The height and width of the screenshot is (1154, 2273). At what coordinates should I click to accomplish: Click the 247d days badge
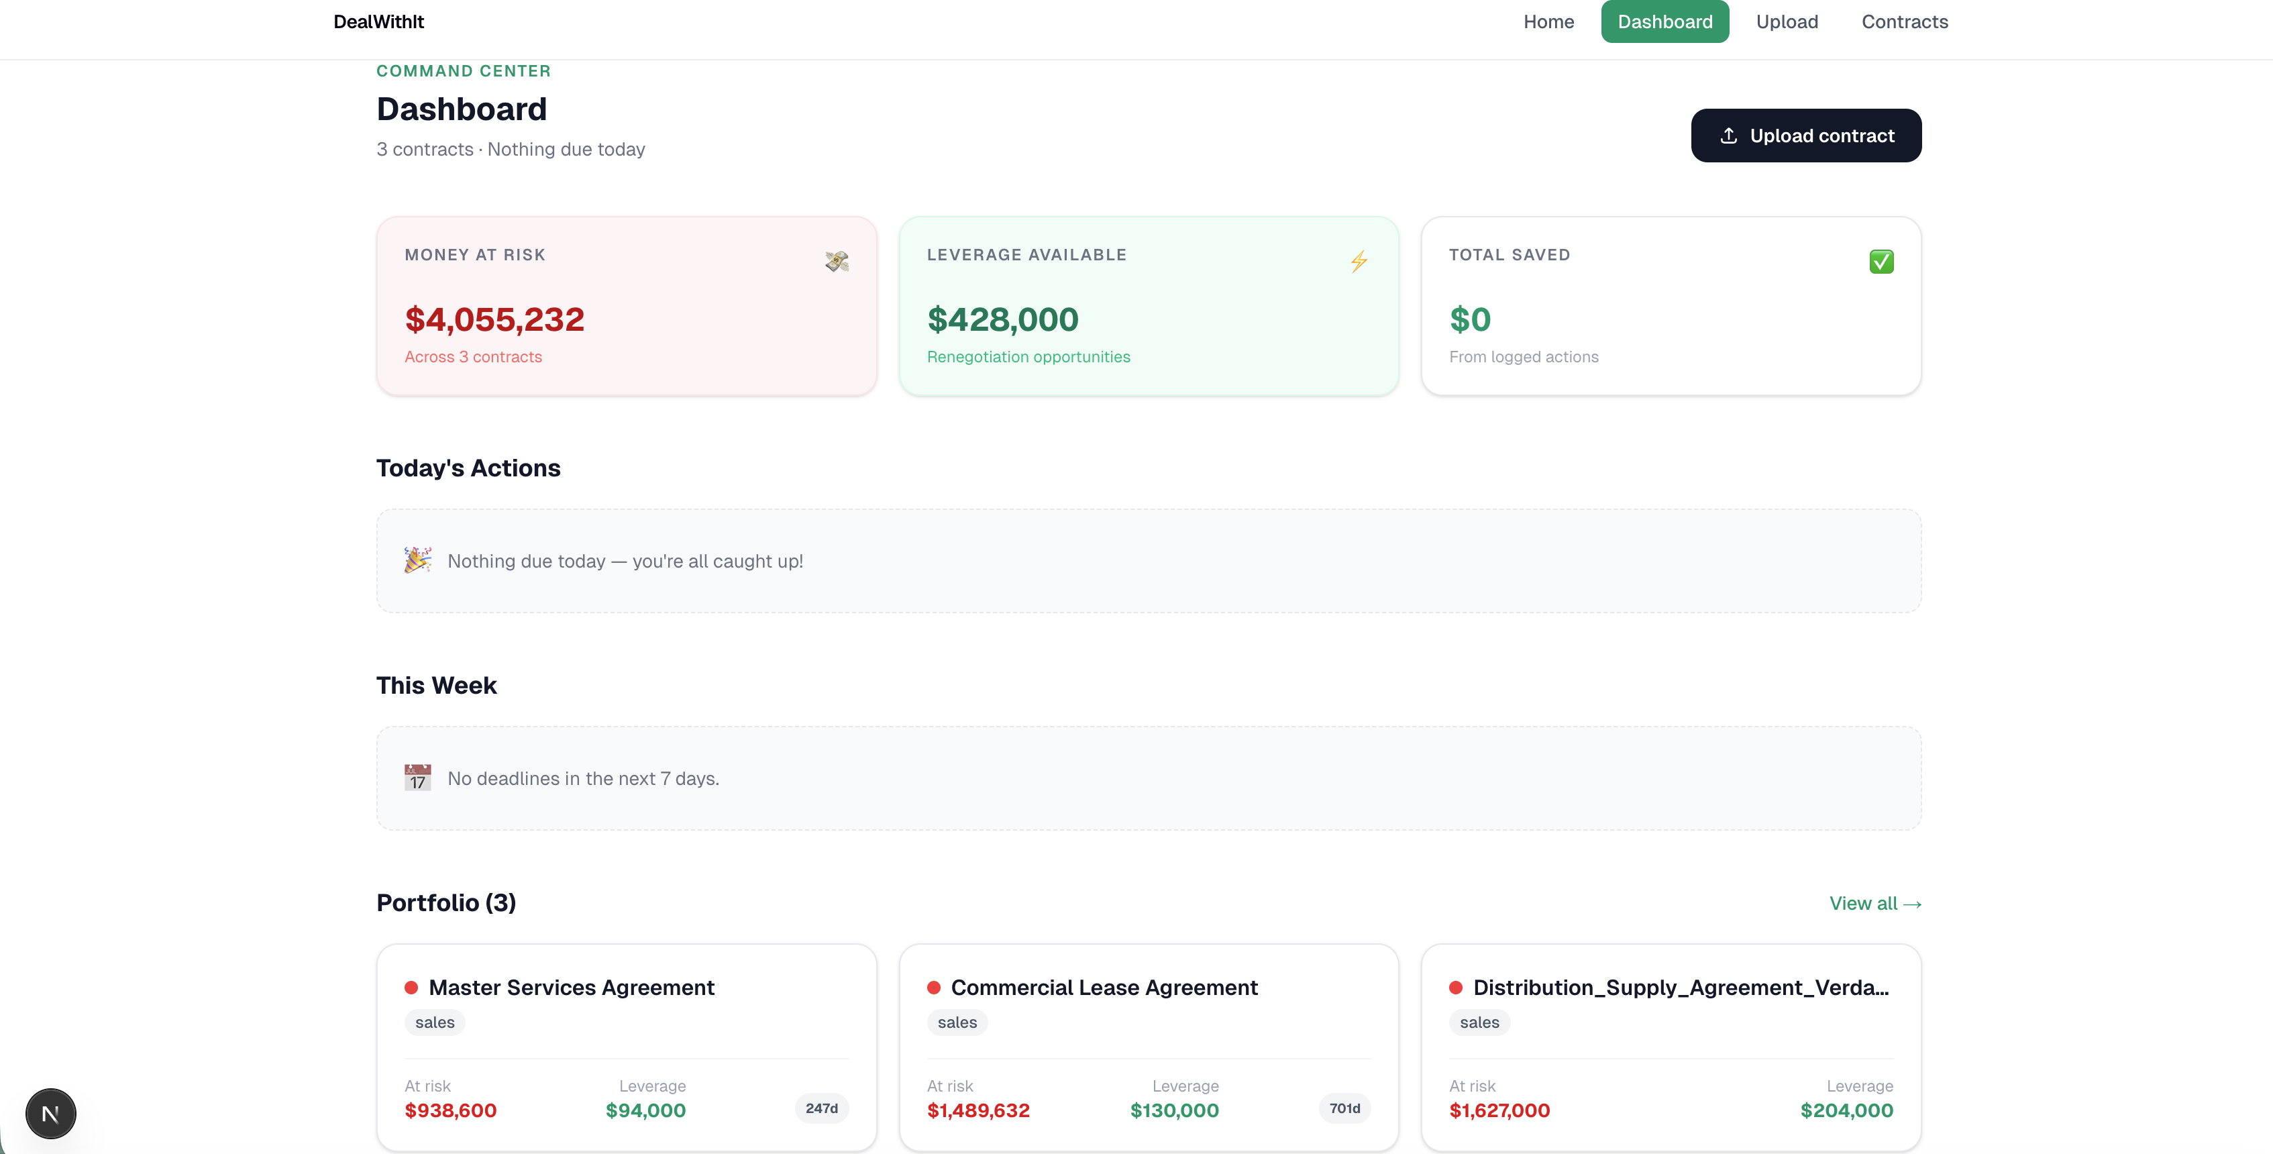coord(821,1108)
